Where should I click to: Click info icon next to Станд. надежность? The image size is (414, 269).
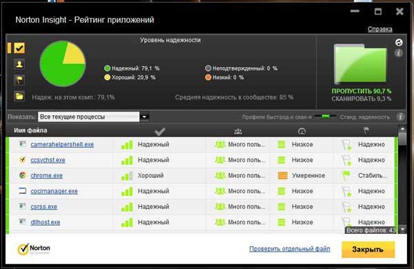click(400, 117)
